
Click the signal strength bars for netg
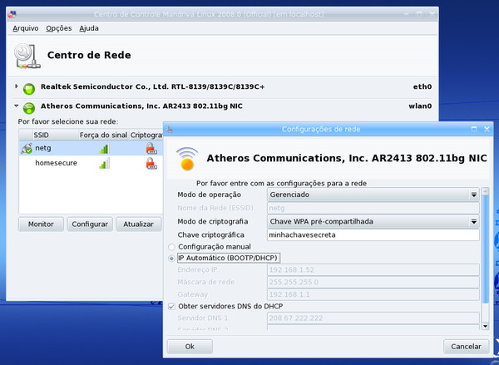point(104,148)
